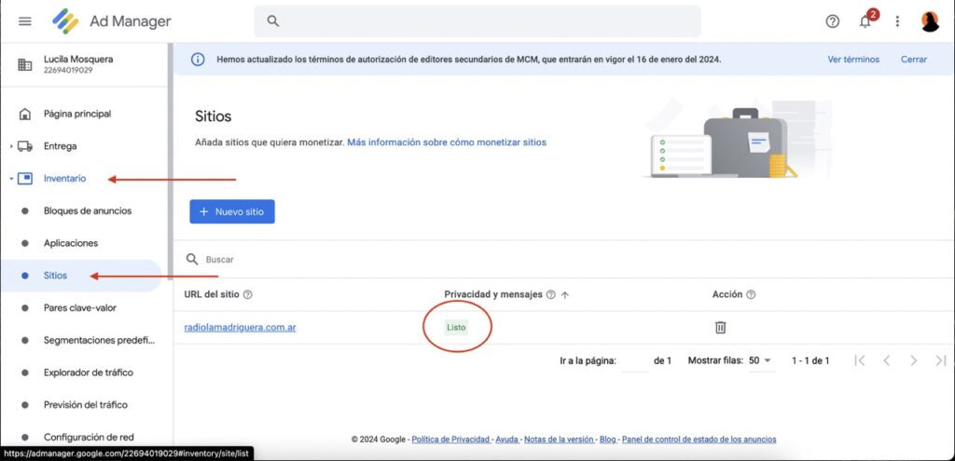Click the user profile avatar
Viewport: 955px width, 461px height.
point(929,21)
